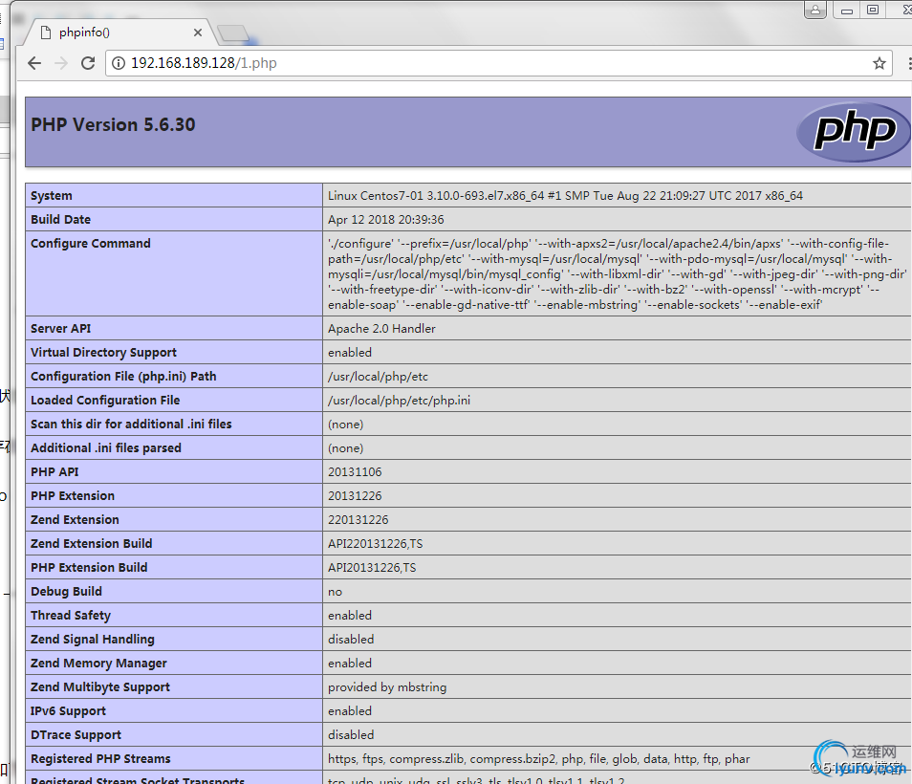Reload the phpinfo page

pyautogui.click(x=88, y=63)
